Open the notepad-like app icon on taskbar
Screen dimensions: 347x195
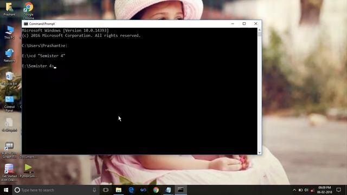click(x=168, y=190)
